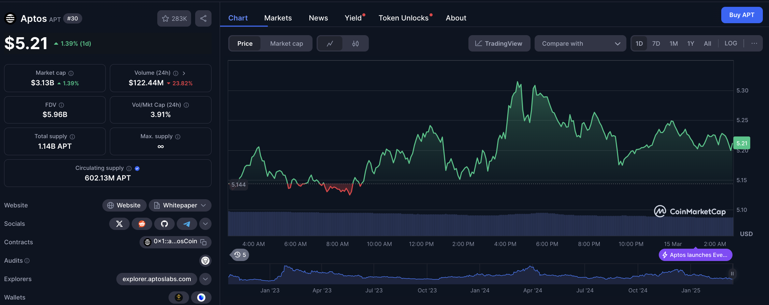Open Total supply info icon
Screen dimensions: 769x305
pos(72,136)
